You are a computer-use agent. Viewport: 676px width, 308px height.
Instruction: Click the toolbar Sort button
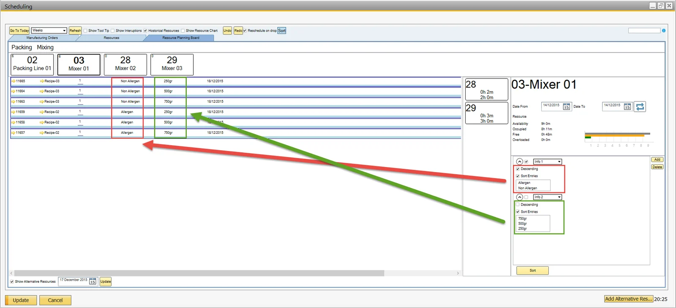tap(282, 30)
